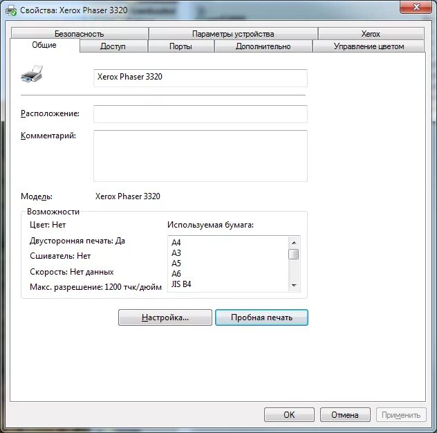The height and width of the screenshot is (433, 437).
Task: Click paper list scroll up arrow
Action: coord(294,243)
